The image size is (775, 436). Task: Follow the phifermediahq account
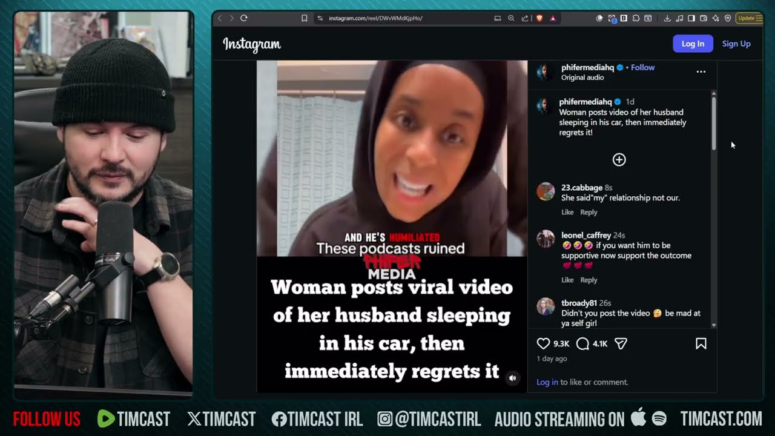tap(642, 67)
